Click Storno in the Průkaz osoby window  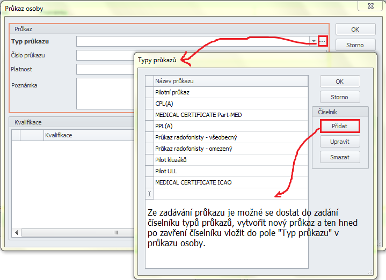tap(355, 45)
